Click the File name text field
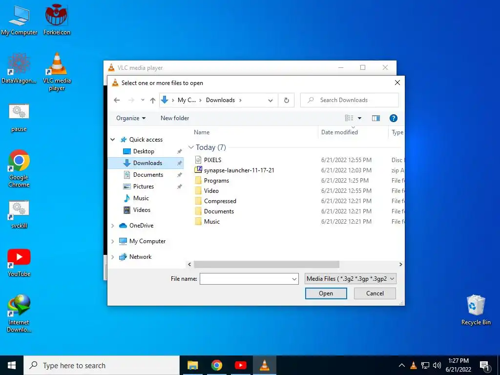Image resolution: width=500 pixels, height=375 pixels. point(245,279)
